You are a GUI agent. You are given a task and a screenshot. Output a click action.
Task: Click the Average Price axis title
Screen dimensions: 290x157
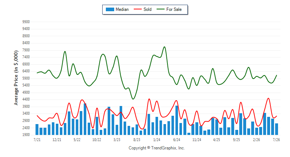[x=16, y=78]
